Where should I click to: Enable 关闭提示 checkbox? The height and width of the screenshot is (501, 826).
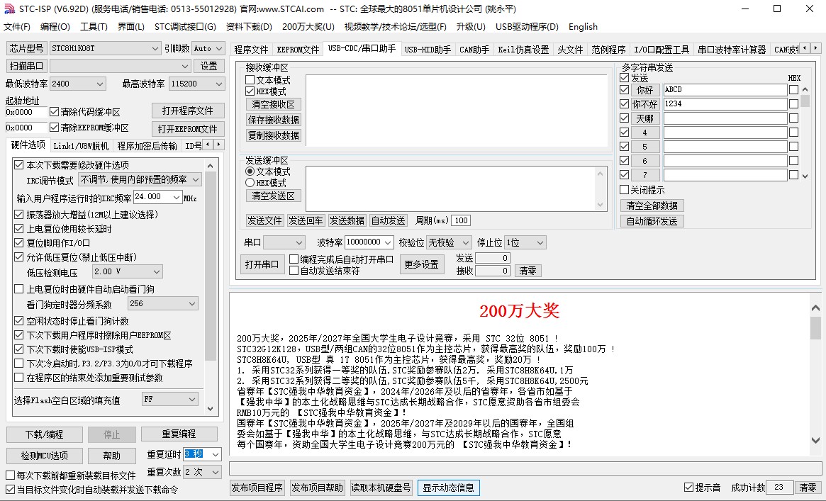[x=624, y=190]
